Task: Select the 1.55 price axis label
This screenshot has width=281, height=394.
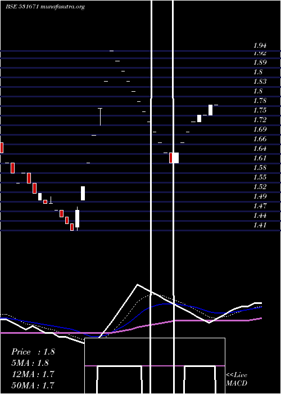Action: (260, 177)
